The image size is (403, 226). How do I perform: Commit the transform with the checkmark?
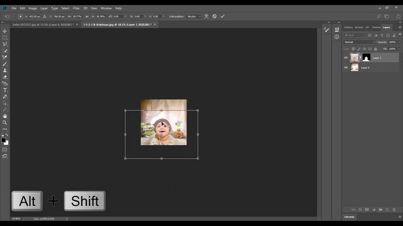(x=222, y=16)
